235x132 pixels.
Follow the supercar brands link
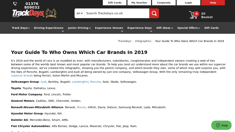[22, 75]
